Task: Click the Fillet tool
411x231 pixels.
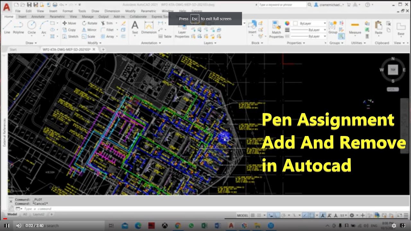Action: [108, 30]
